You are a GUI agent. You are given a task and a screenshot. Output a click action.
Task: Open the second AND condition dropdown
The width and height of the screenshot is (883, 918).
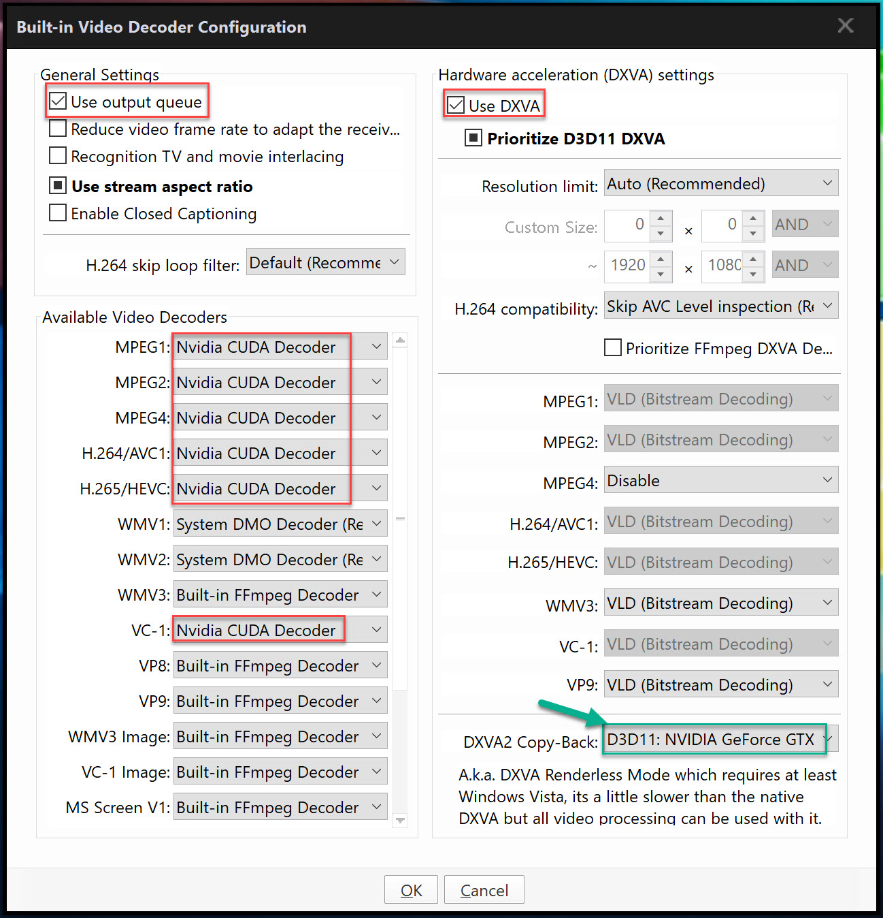[805, 265]
